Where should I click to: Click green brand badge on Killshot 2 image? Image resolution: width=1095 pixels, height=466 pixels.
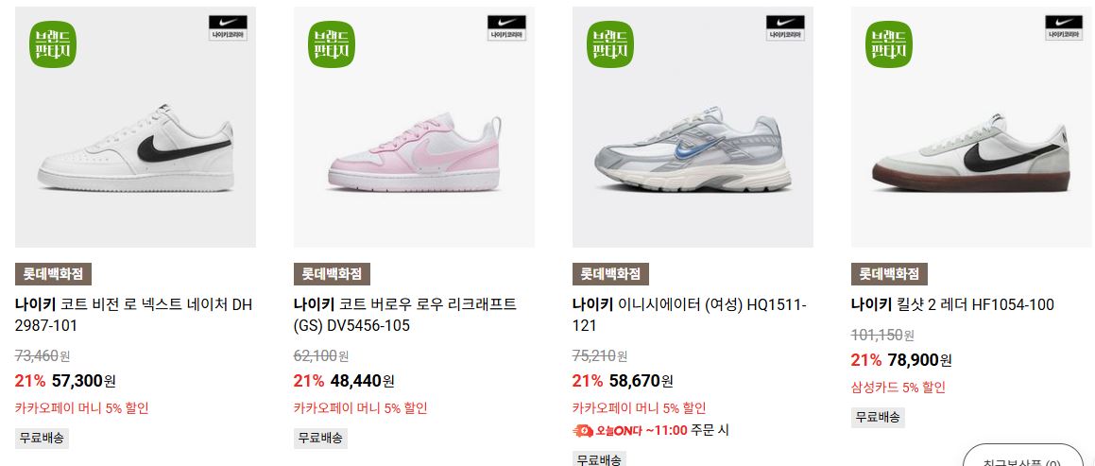pos(890,44)
